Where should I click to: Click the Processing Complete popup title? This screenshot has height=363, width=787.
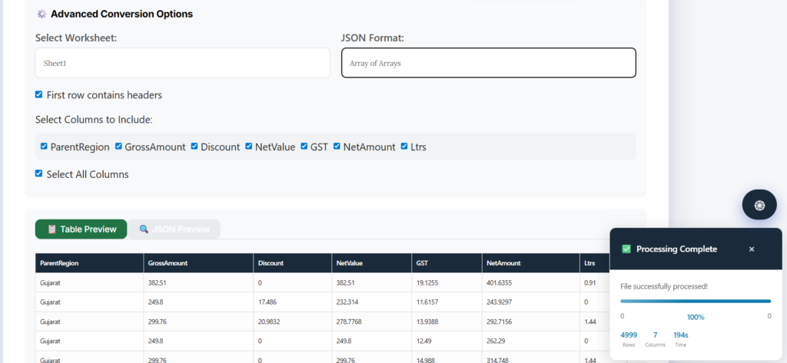pos(676,249)
